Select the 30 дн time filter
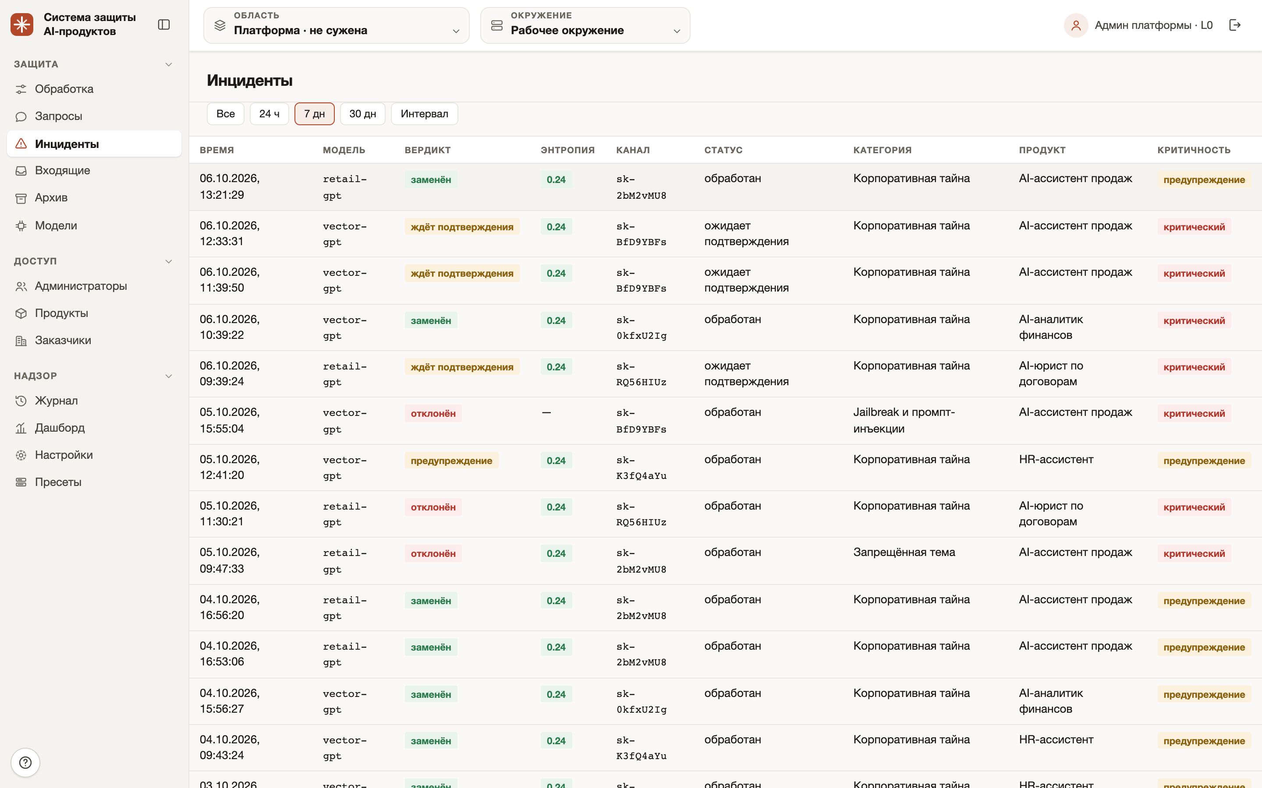 pos(362,114)
